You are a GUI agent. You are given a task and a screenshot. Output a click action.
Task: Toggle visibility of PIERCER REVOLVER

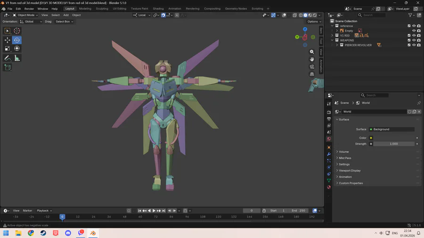pyautogui.click(x=414, y=45)
